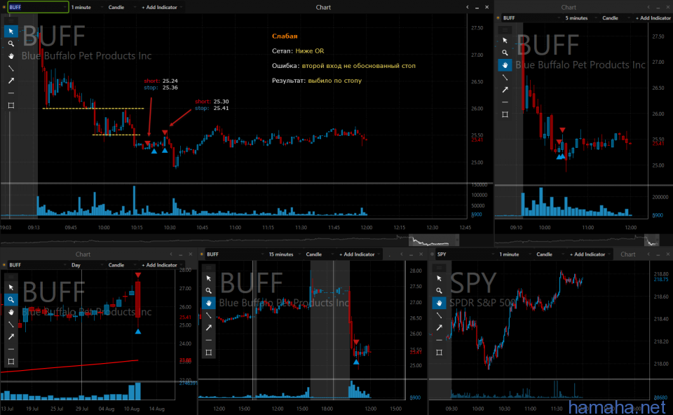Open the Candle style dropdown in the Day chart
Viewport: 673px width, 415px height.
pos(122,265)
